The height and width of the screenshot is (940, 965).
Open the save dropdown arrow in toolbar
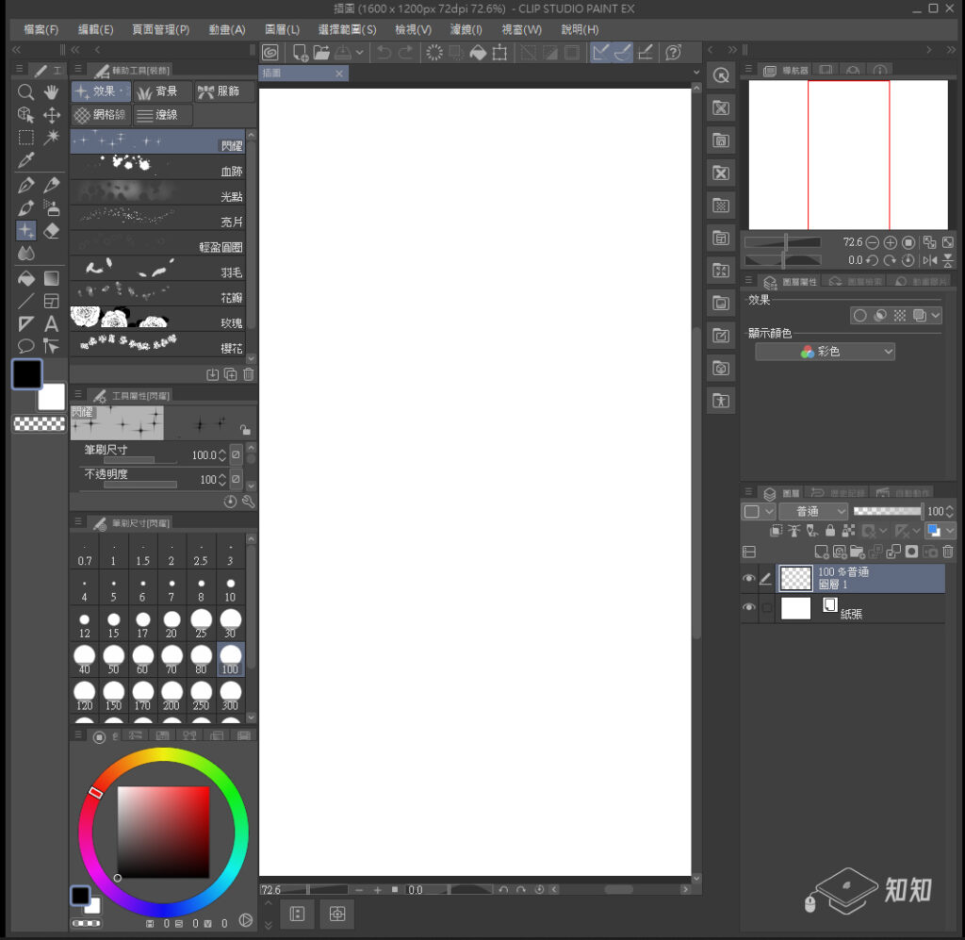pos(359,53)
